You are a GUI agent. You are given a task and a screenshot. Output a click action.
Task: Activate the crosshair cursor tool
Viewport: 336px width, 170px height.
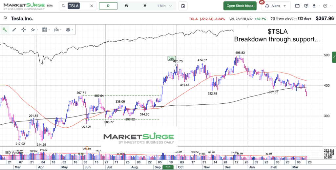point(24,30)
